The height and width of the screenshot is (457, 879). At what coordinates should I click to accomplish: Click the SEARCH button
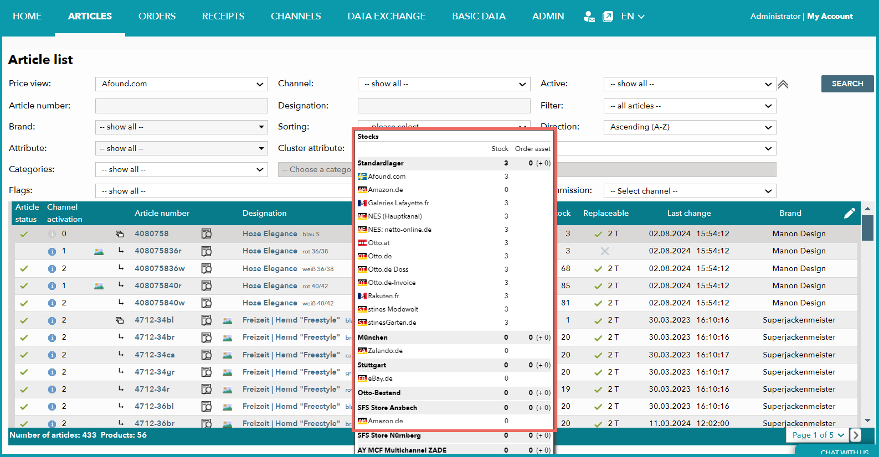point(847,84)
